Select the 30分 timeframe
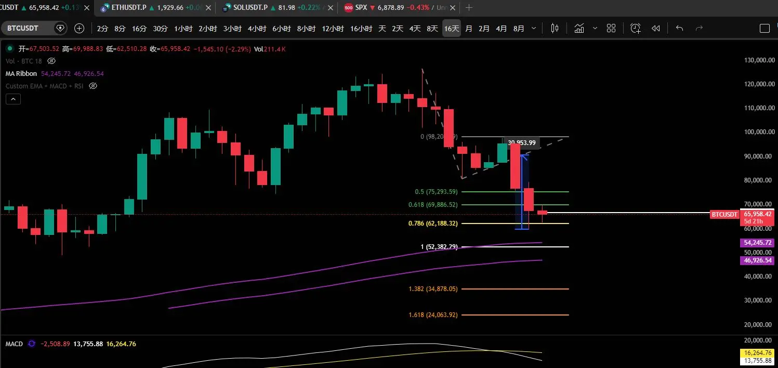This screenshot has height=368, width=778. 161,29
